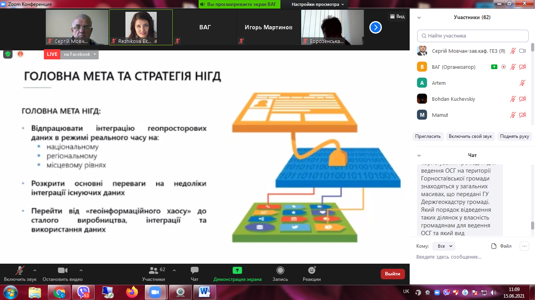The height and width of the screenshot is (300, 535).
Task: Click ВАГ muted microphone icon in list
Action: pyautogui.click(x=513, y=67)
